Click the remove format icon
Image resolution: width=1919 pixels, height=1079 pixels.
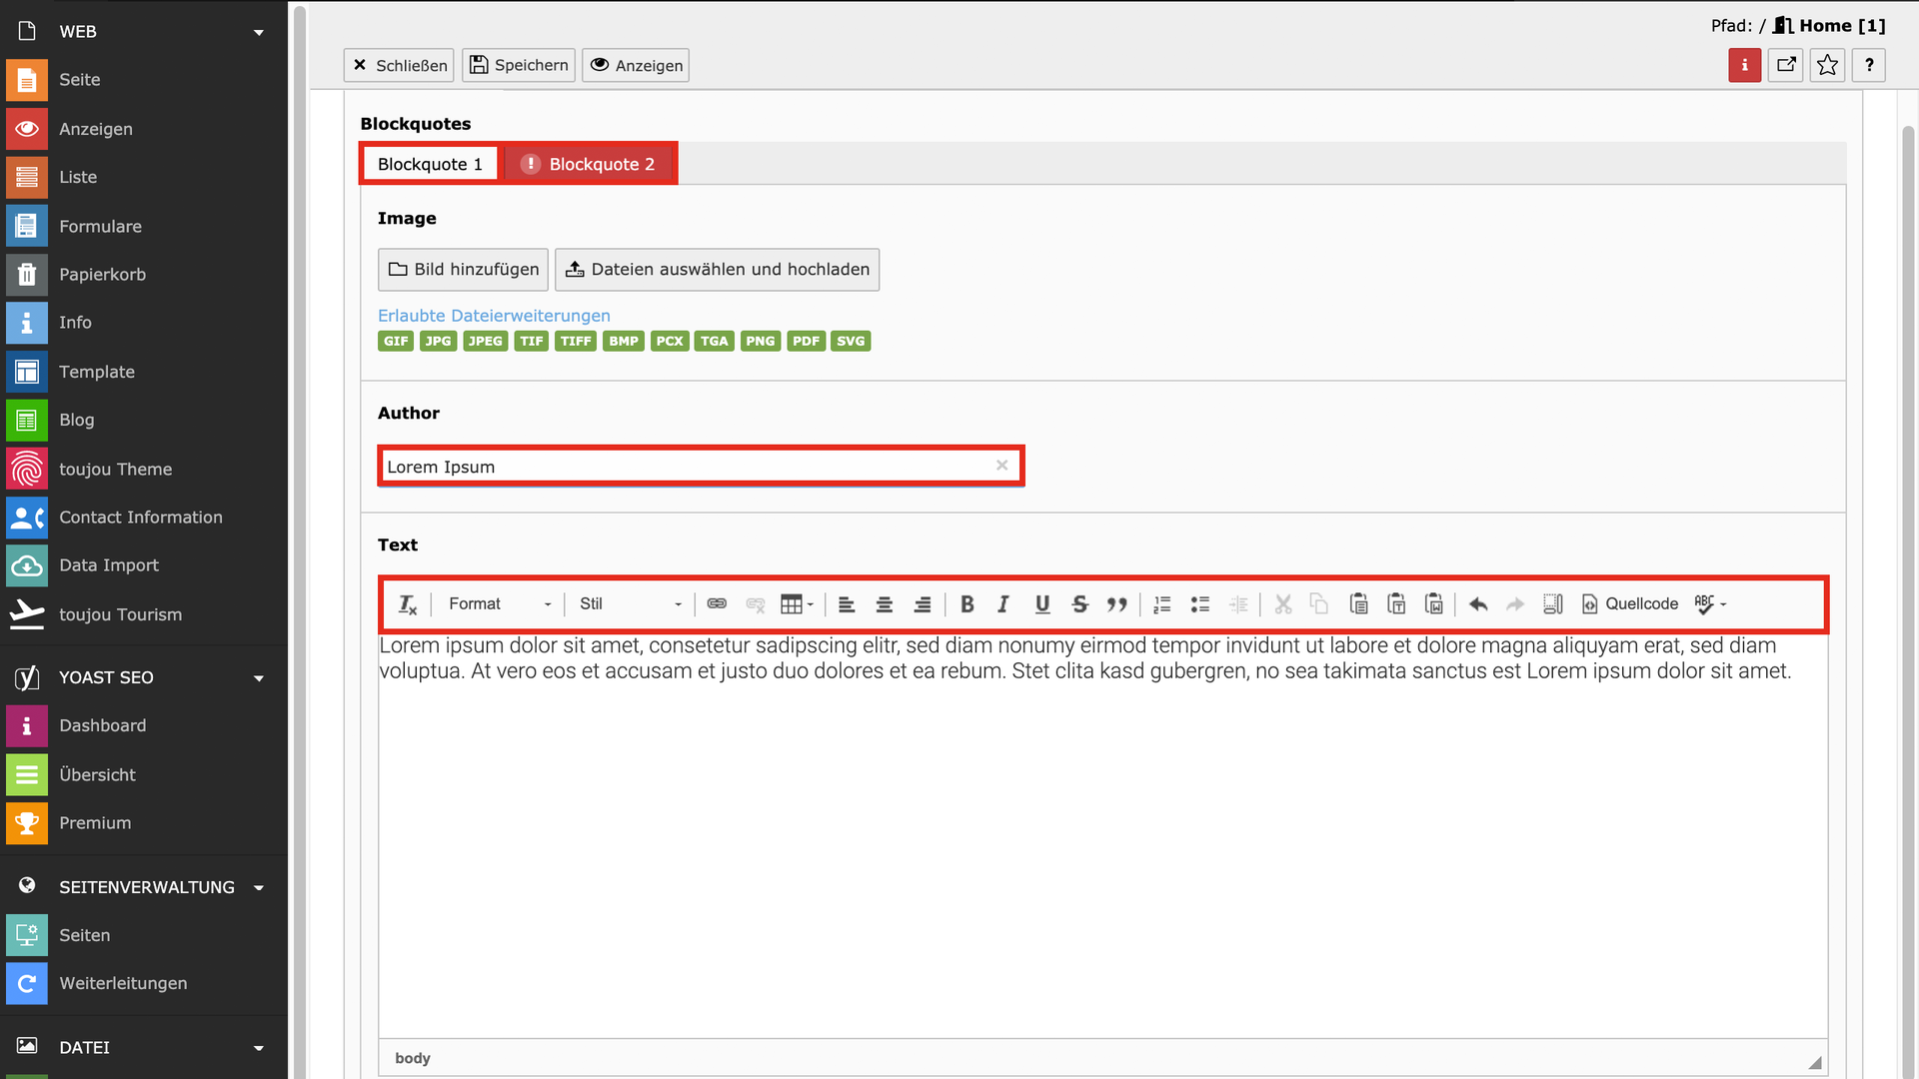(408, 604)
